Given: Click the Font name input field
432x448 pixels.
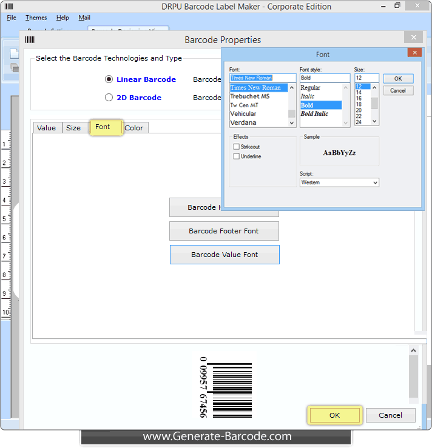Looking at the screenshot, I should click(x=262, y=78).
